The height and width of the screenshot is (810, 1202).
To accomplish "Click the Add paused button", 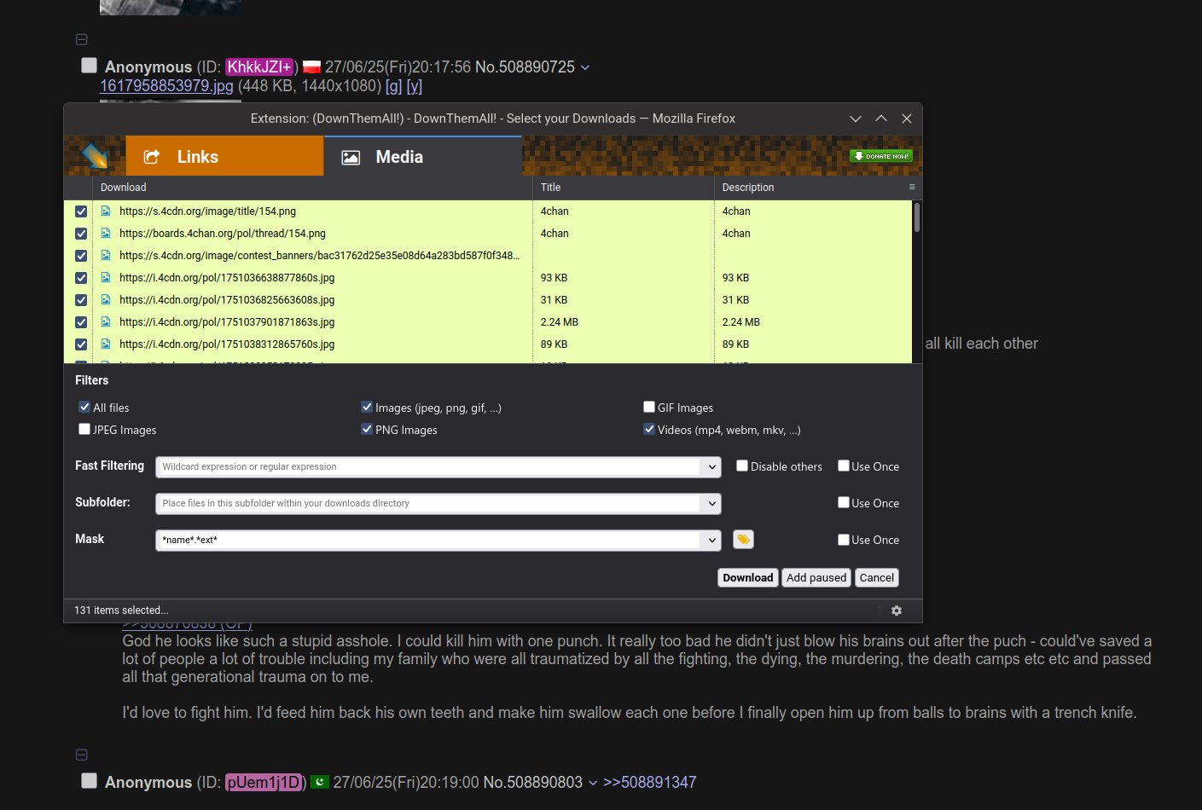I will 816,578.
